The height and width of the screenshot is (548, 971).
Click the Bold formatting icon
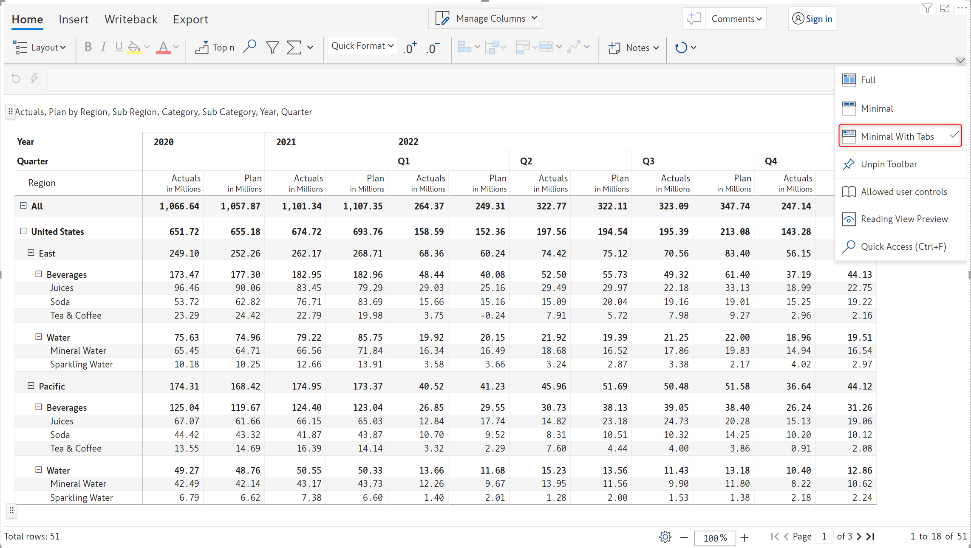(88, 47)
